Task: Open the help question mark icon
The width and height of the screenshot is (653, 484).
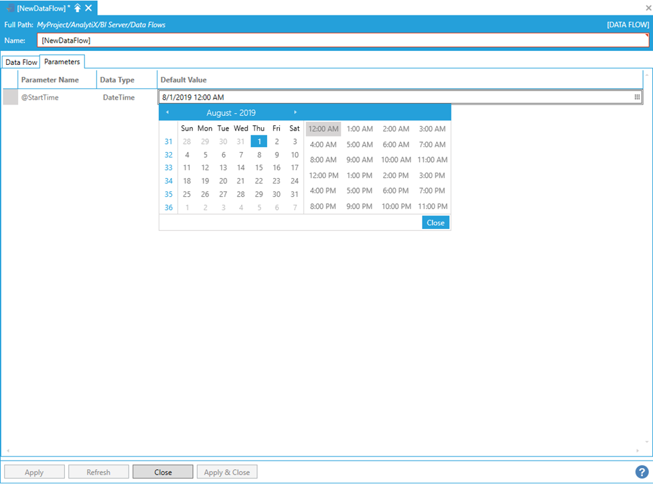Action: pyautogui.click(x=642, y=471)
